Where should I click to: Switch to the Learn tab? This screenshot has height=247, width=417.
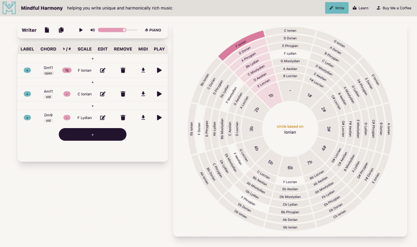(360, 8)
